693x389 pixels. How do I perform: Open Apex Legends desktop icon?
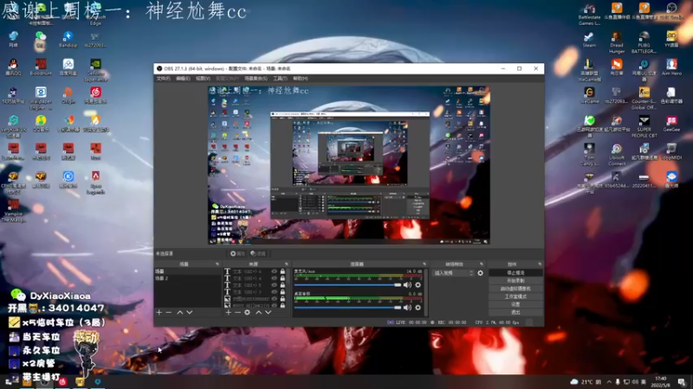95,182
